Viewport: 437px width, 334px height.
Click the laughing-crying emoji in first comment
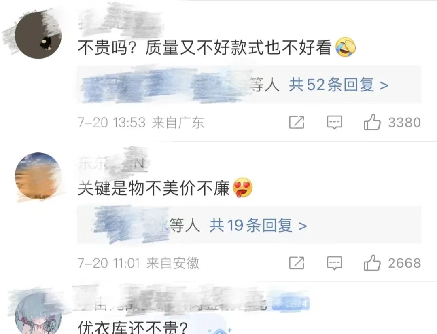tap(346, 47)
